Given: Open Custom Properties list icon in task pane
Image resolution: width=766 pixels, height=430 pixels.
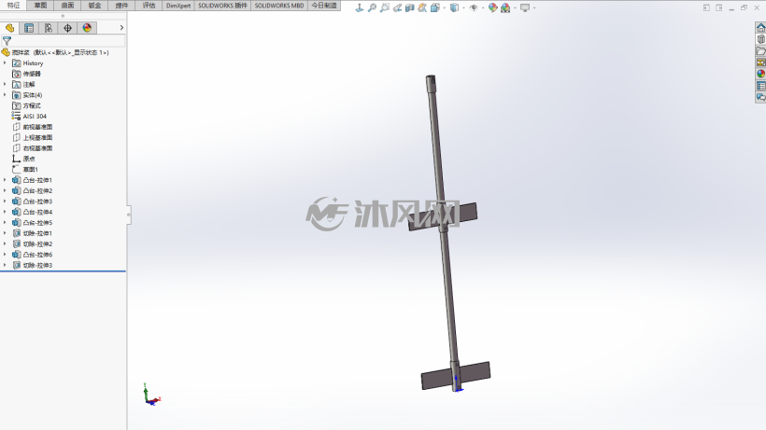Looking at the screenshot, I should (x=760, y=86).
